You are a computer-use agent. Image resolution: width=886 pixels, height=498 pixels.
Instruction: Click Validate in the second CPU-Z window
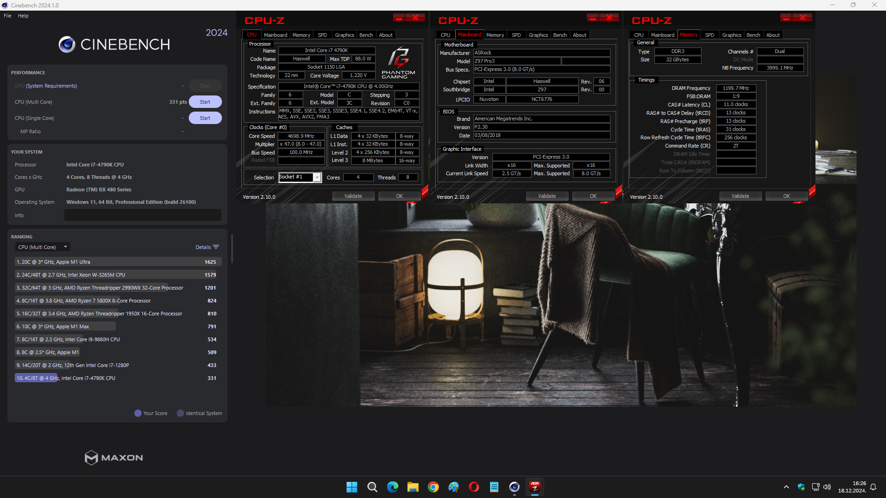547,196
